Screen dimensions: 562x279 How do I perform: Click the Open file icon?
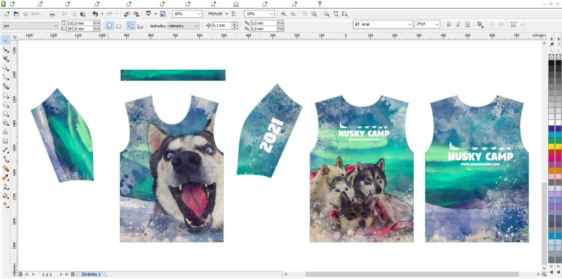pyautogui.click(x=16, y=14)
